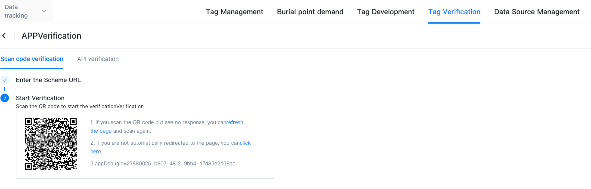Go back using the left arrow icon
The image size is (591, 189).
[4, 36]
